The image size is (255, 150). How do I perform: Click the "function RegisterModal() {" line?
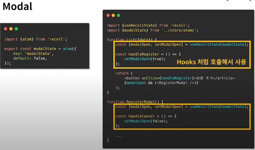135,102
